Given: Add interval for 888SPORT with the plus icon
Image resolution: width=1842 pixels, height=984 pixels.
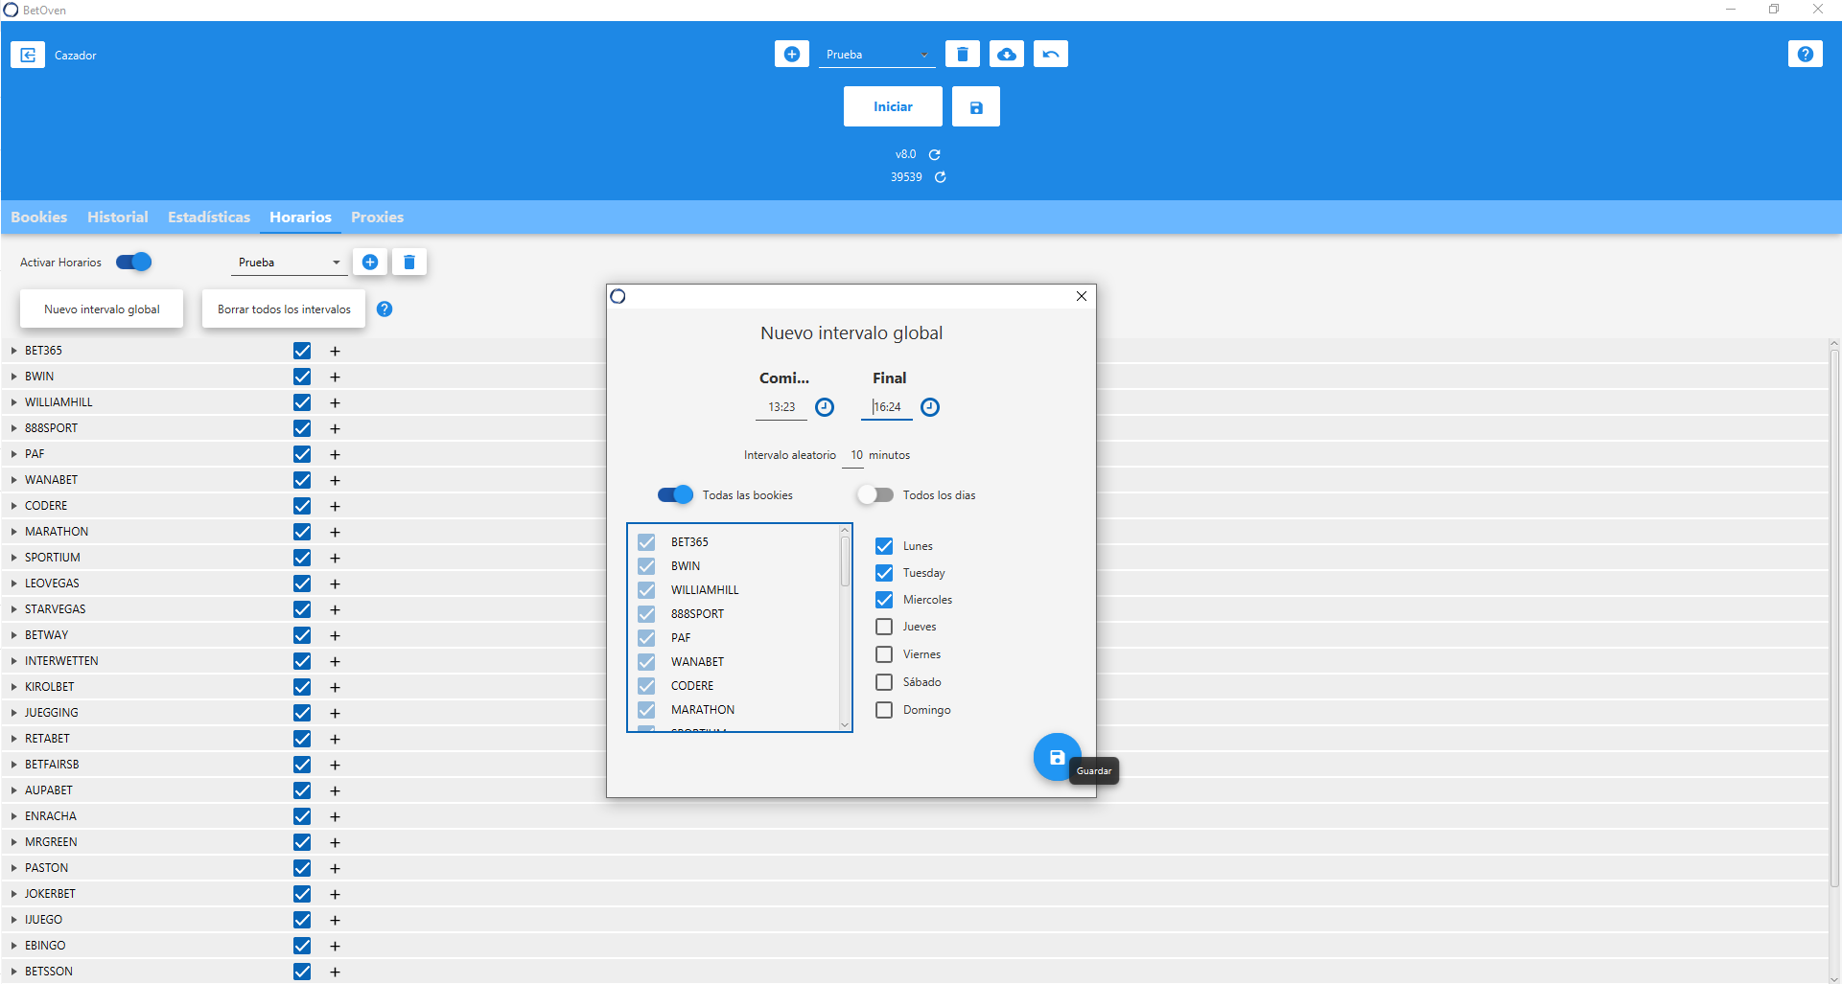Looking at the screenshot, I should tap(335, 428).
